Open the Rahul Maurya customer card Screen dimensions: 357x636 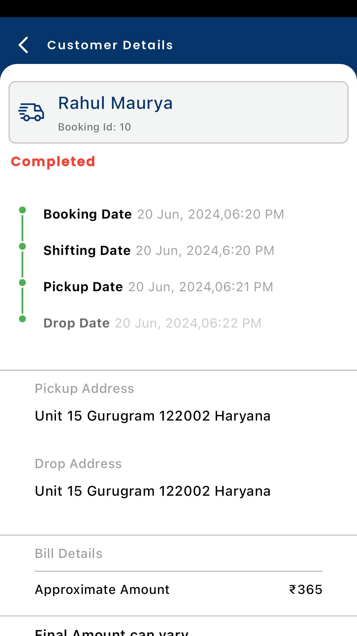[178, 112]
